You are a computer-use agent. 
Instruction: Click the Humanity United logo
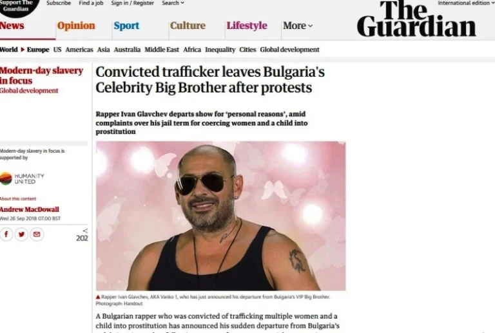[x=22, y=179]
